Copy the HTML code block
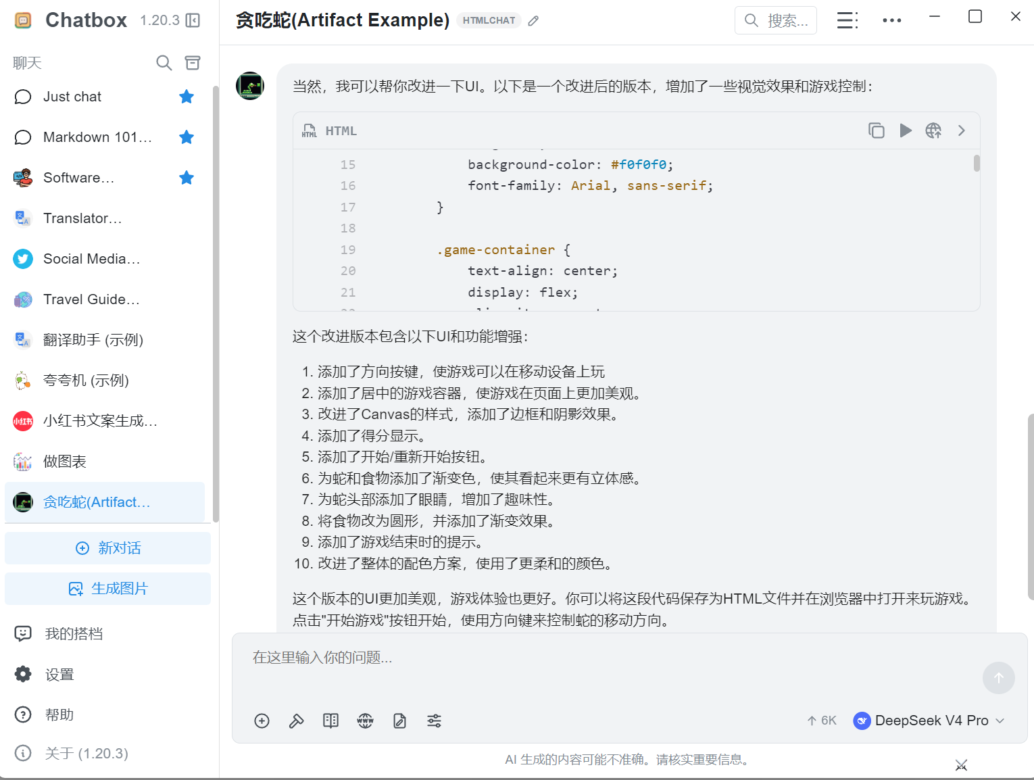 point(877,130)
